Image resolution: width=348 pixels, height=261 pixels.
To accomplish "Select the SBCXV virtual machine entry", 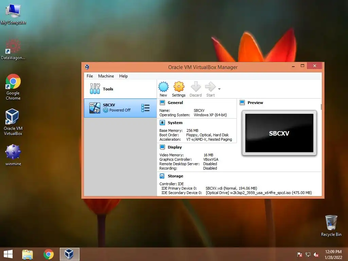I will (120, 108).
